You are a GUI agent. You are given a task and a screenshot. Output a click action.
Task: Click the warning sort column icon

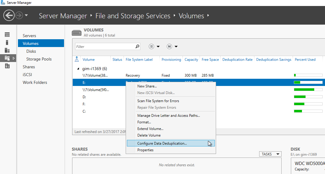pos(77,59)
